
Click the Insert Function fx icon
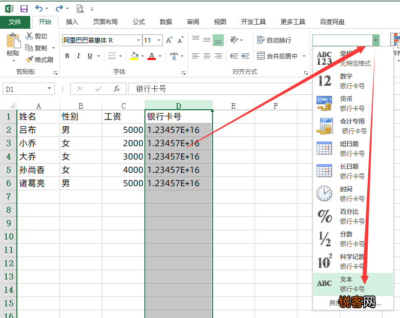click(x=117, y=89)
